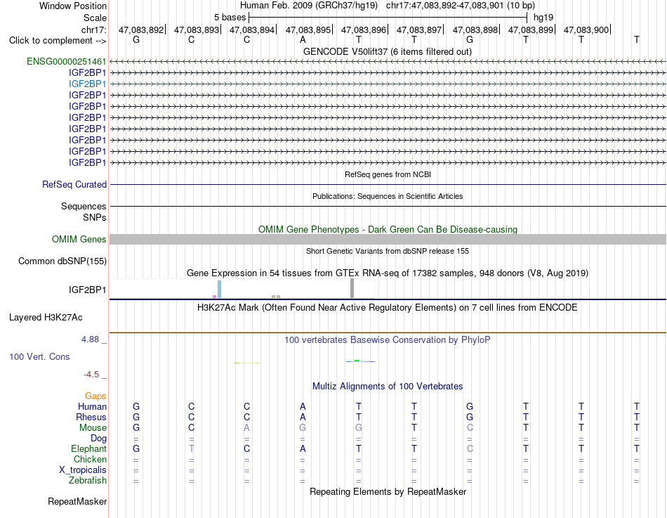Click 'Short Genetic Variants from dbSNP release 155'
Screen dimensions: 667x518
(388, 252)
